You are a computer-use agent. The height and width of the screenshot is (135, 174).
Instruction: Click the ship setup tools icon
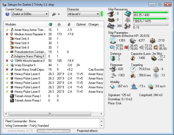[x=54, y=14]
